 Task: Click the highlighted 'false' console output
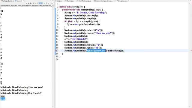tap(3, 99)
